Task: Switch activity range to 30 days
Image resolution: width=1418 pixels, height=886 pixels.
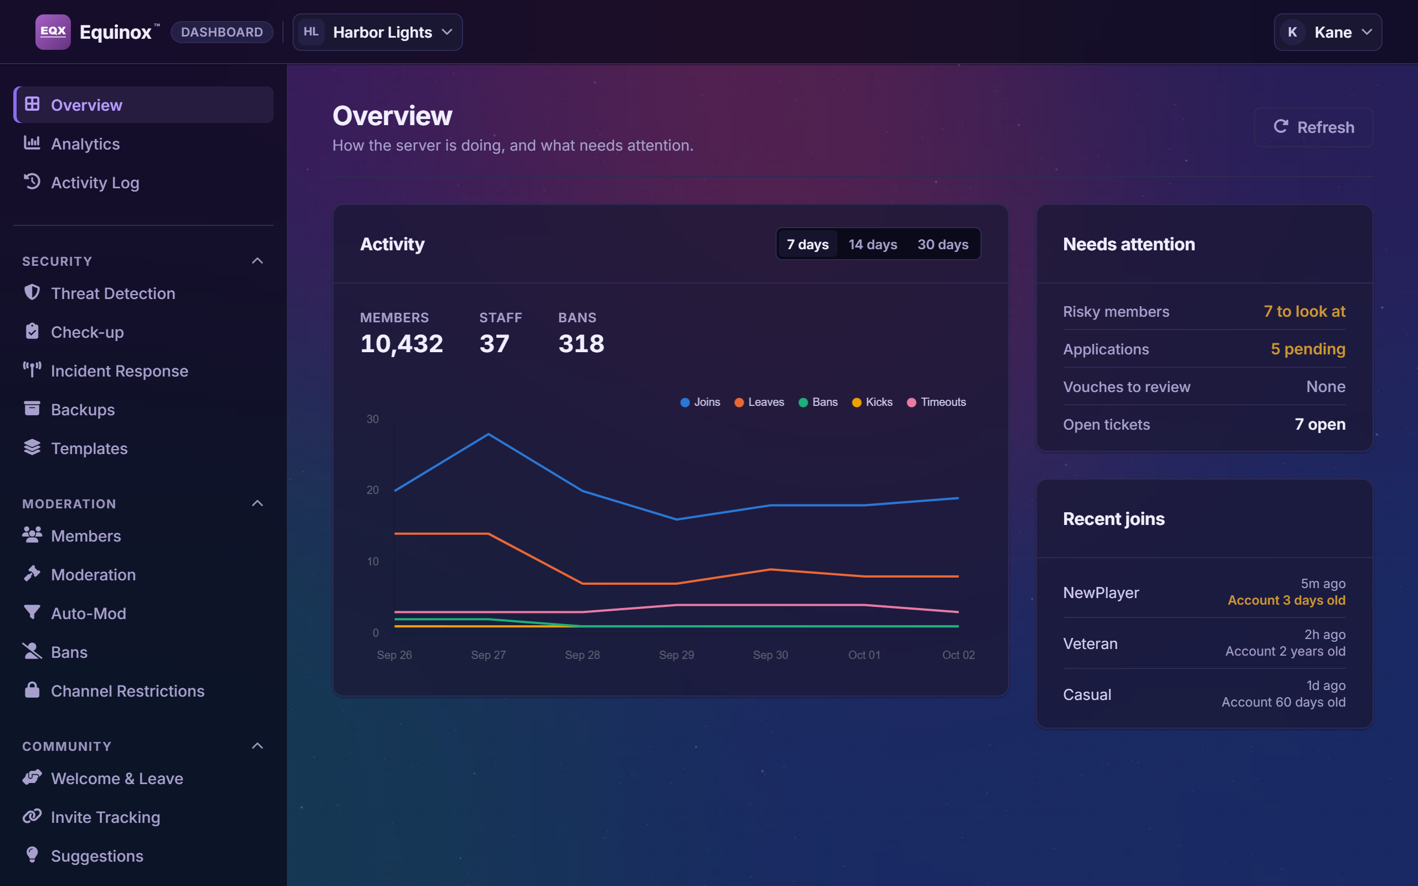Action: 943,244
